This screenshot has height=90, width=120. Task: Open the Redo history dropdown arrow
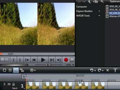(x=103, y=70)
